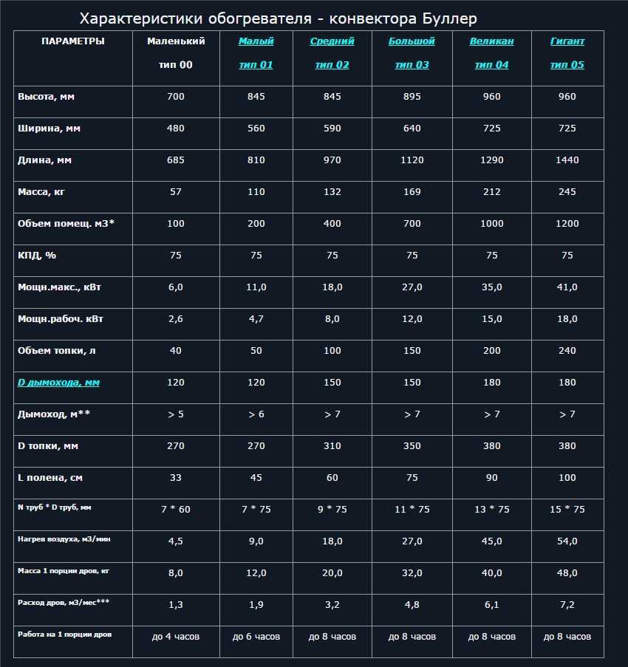Viewport: 628px width, 667px height.
Task: Click the 'L полена, см' row label
Action: coord(50,478)
